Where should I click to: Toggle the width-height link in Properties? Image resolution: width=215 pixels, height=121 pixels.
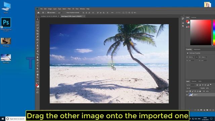[197, 57]
